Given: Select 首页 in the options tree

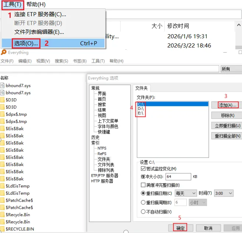Looking at the screenshot, I should [x=102, y=99].
